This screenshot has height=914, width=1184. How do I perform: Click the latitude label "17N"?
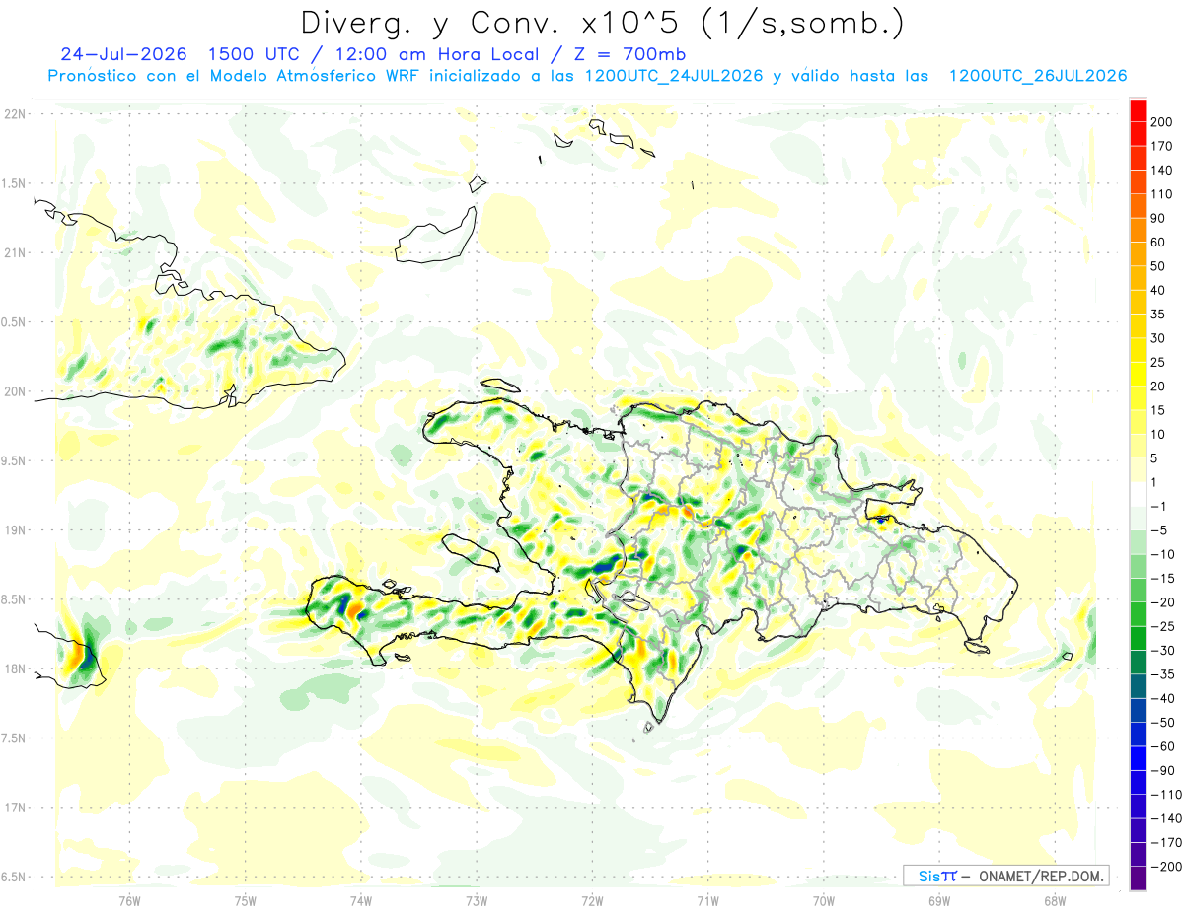point(15,808)
